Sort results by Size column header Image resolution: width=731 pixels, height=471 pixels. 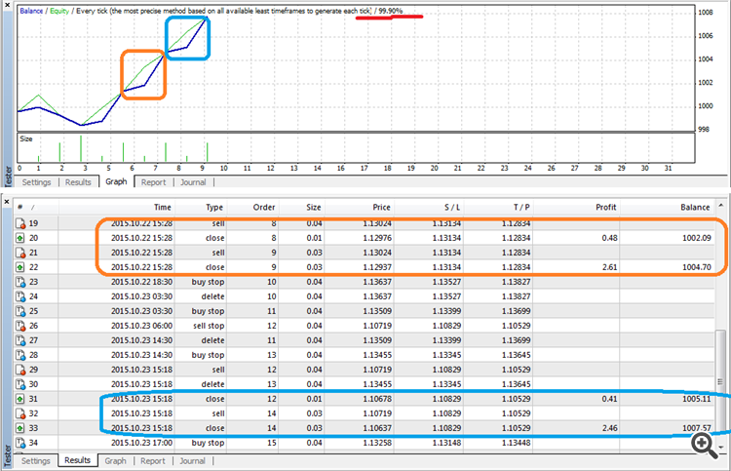point(301,207)
